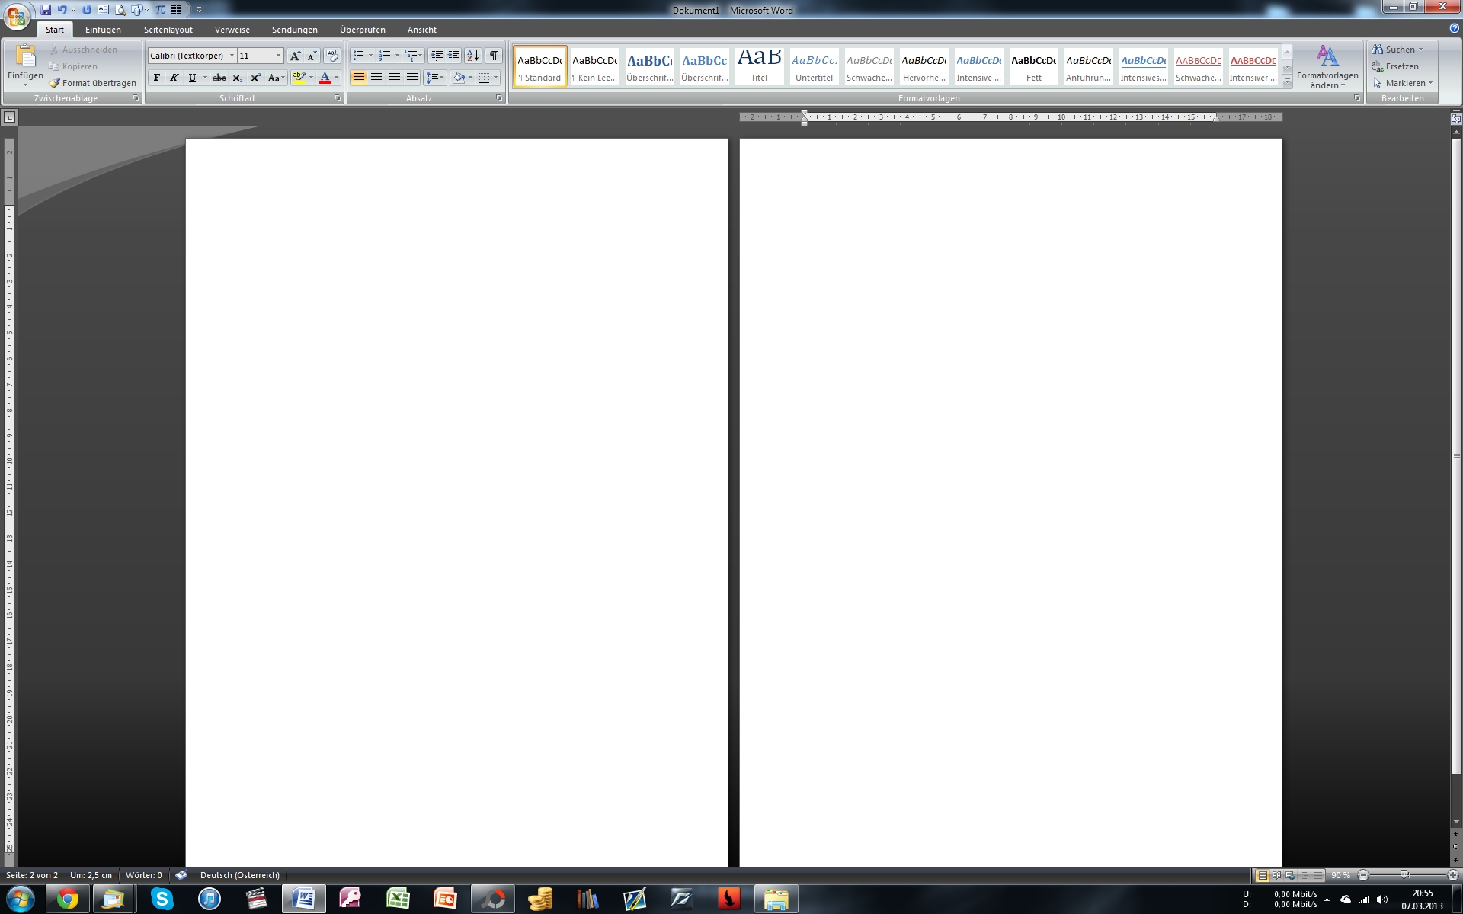The width and height of the screenshot is (1463, 914).
Task: Expand the Suchen dropdown arrow
Action: tap(1420, 50)
